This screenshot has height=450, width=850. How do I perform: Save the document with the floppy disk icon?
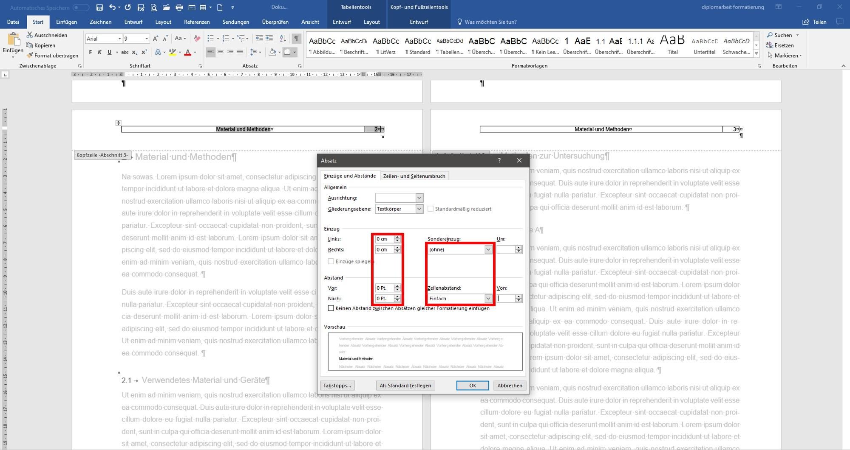(x=99, y=7)
